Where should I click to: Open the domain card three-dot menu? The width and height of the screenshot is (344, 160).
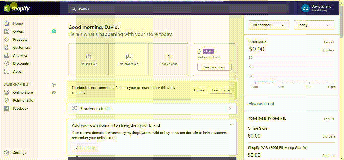(x=232, y=124)
